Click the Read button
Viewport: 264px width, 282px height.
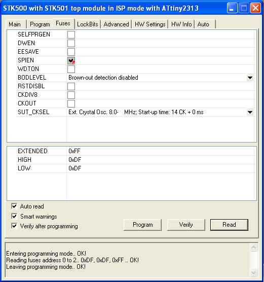tap(229, 225)
